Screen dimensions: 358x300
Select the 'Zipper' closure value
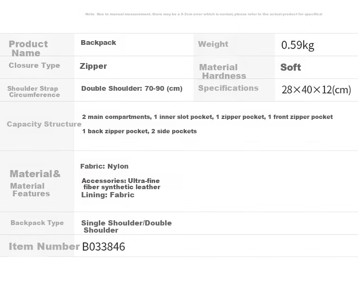pos(93,66)
